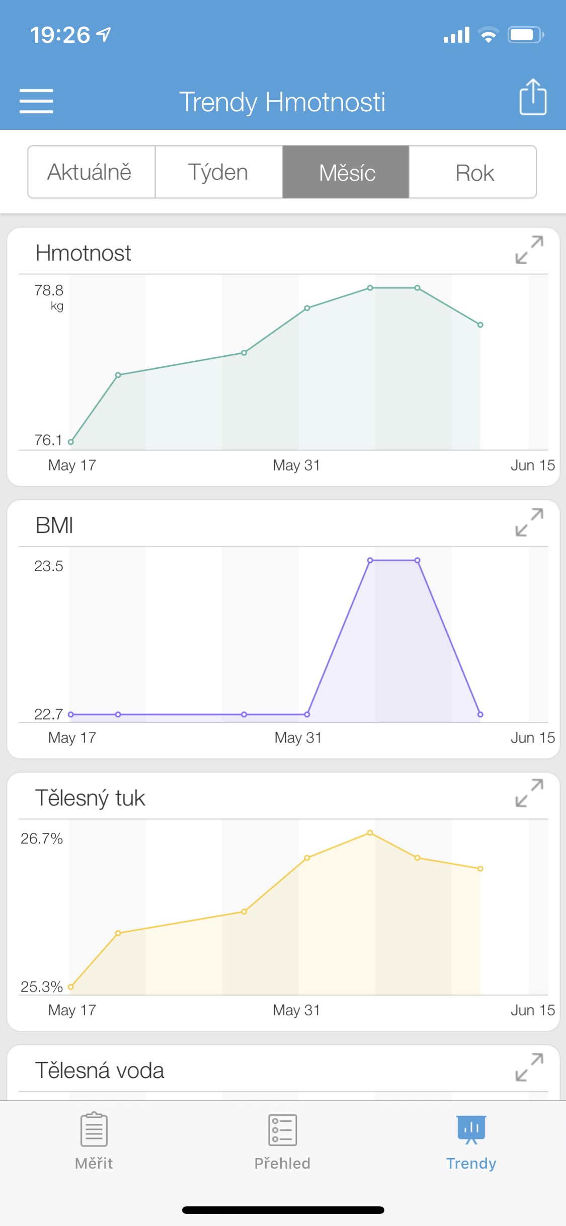Viewport: 566px width, 1226px height.
Task: Expand the Hmotnost chart to fullscreen
Action: [529, 250]
